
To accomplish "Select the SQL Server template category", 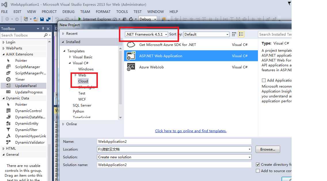I will 82,105.
